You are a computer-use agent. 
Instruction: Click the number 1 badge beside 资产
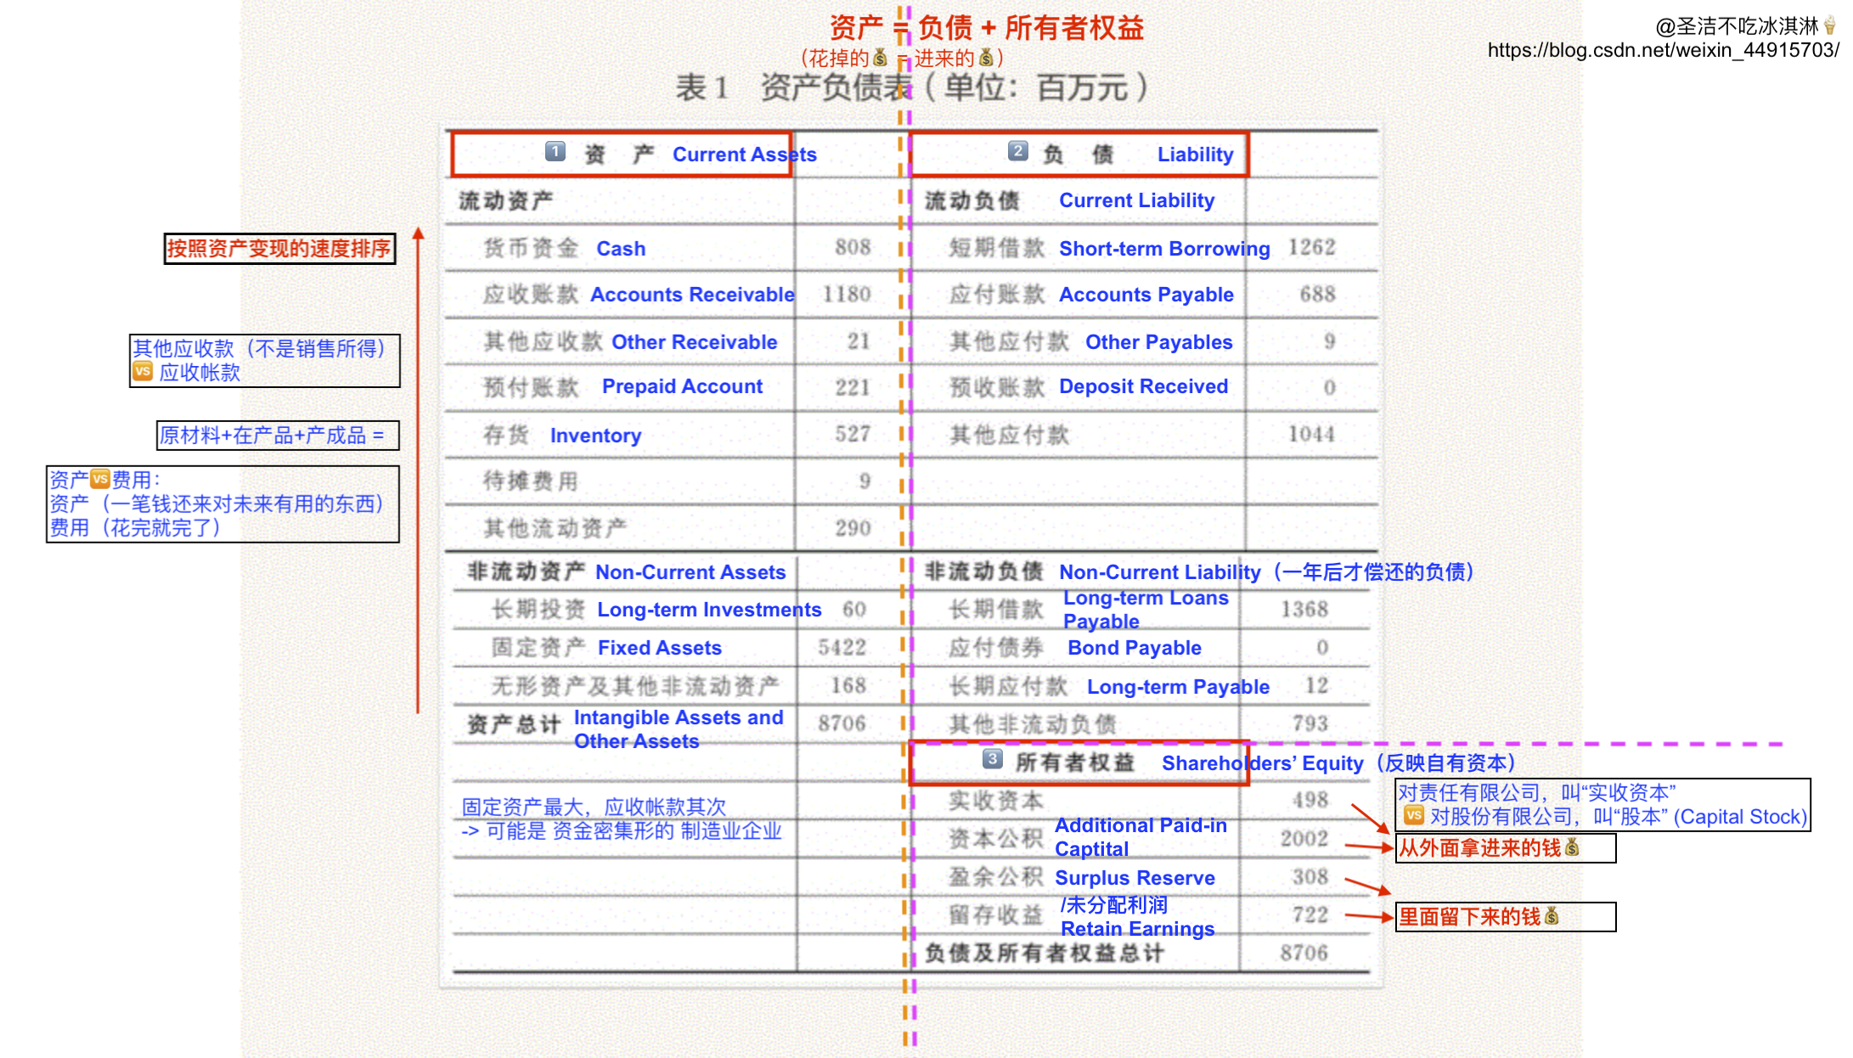point(555,152)
